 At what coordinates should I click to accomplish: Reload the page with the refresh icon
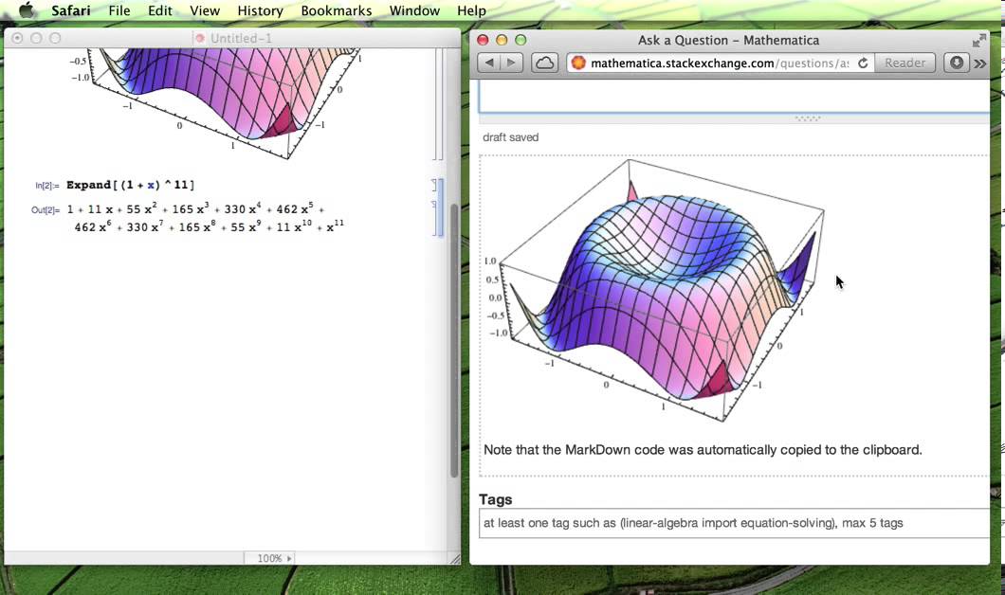click(863, 63)
